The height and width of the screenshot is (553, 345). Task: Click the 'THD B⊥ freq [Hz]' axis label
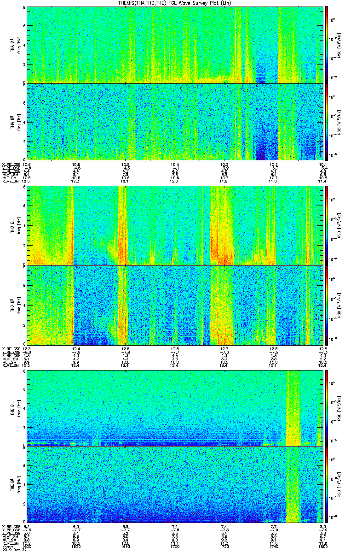pos(15,225)
